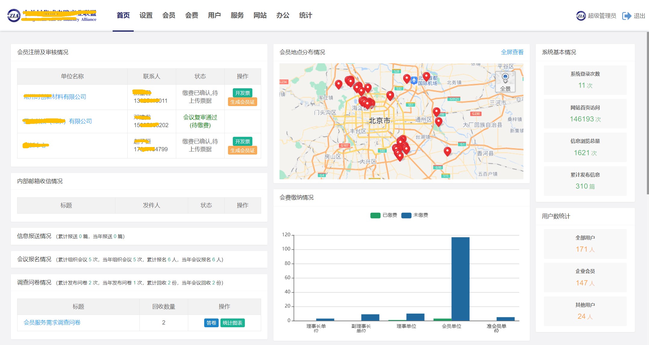Switch to the 统计 menu tab
The height and width of the screenshot is (345, 649).
305,15
